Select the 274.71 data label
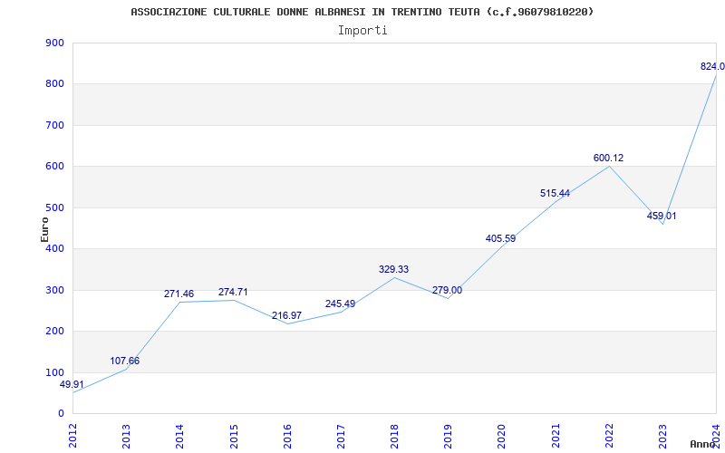The width and height of the screenshot is (725, 453). [233, 292]
